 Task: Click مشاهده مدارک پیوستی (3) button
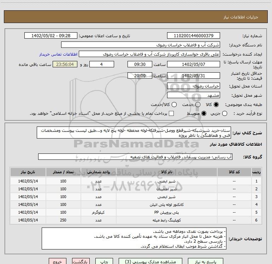pos(150,262)
